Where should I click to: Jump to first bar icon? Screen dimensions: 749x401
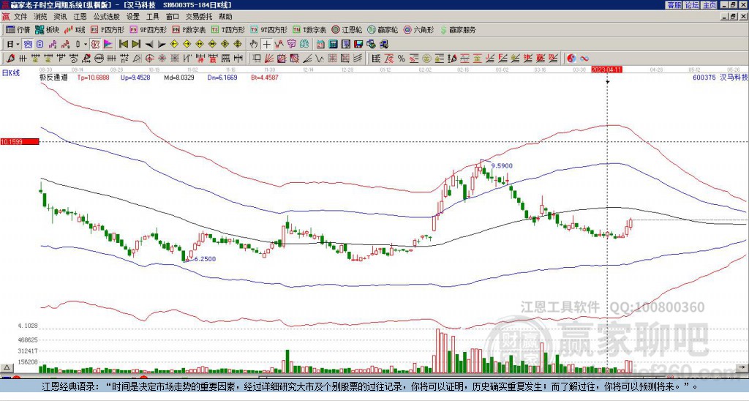[x=123, y=44]
